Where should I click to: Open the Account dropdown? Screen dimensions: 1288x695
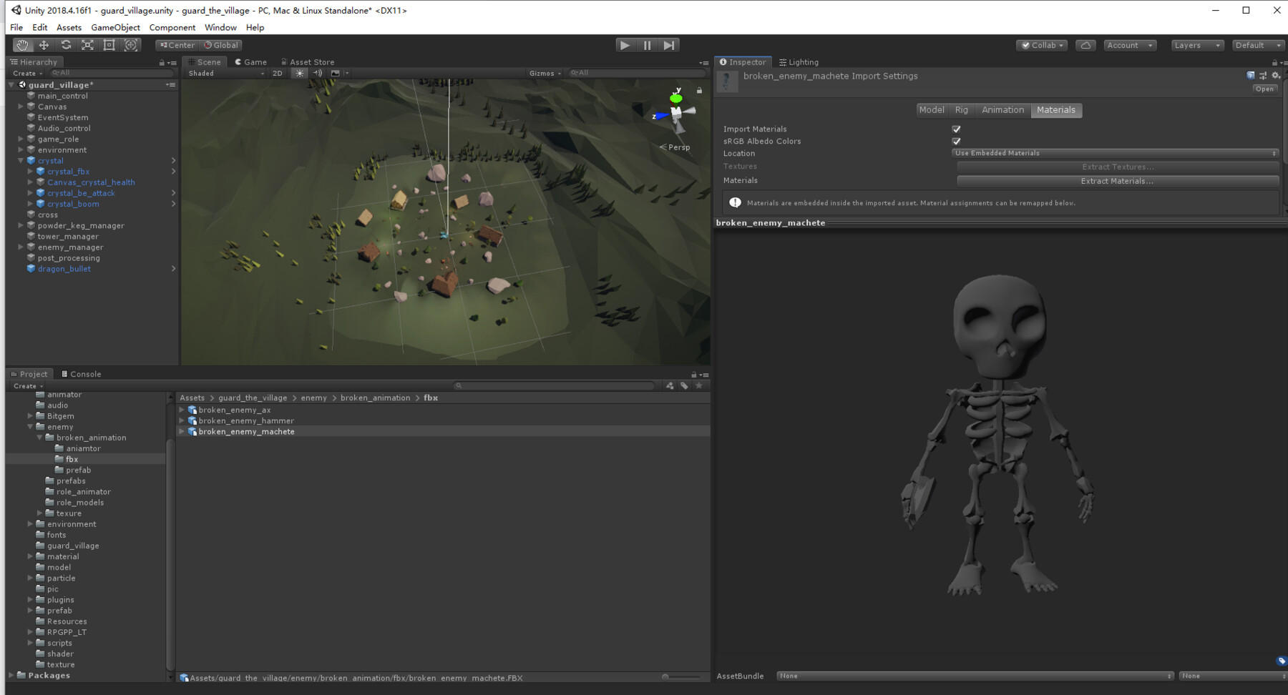click(1130, 45)
